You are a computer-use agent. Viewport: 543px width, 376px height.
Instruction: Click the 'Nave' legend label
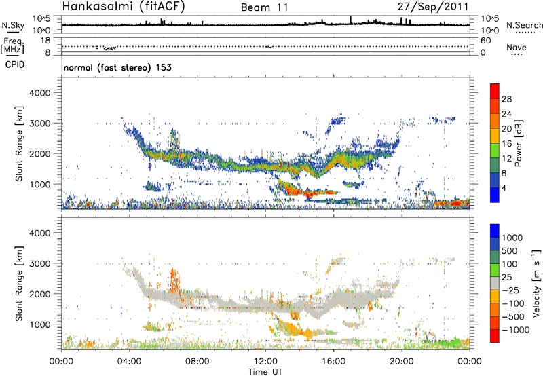(517, 47)
